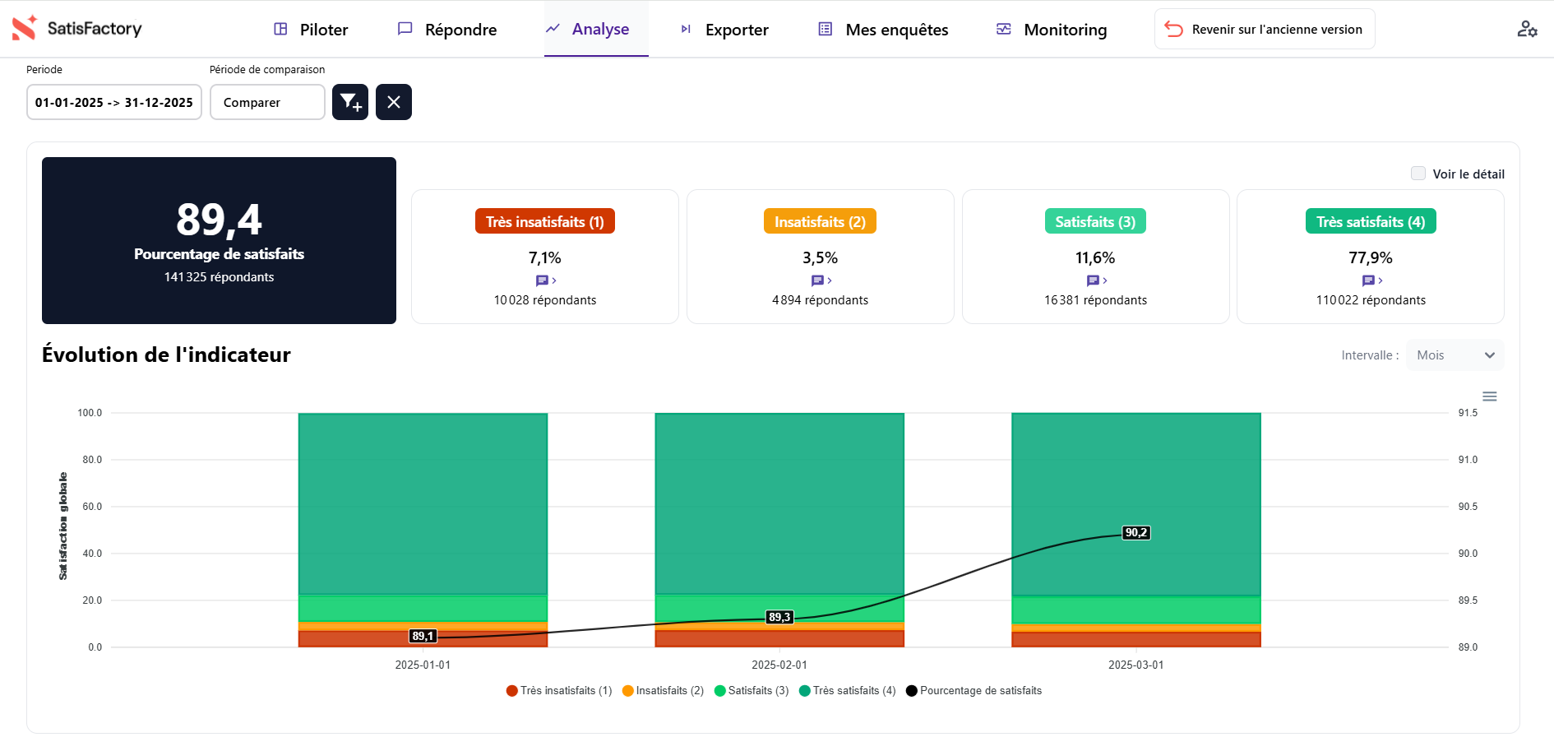Image resolution: width=1554 pixels, height=751 pixels.
Task: View comments for Insatisfaits (2)
Action: [821, 280]
